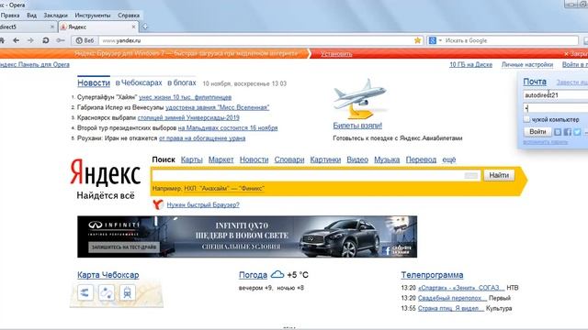Sign in with the Twitter icon
This screenshot has height=330, width=588.
pyautogui.click(x=577, y=132)
